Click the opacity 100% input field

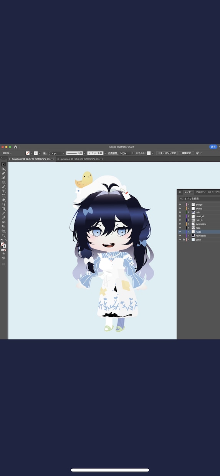[125, 153]
